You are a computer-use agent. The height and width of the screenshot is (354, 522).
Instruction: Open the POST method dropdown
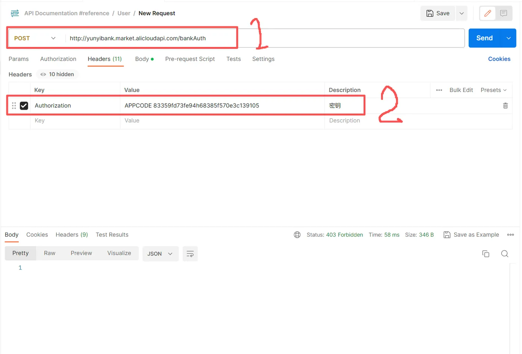[35, 38]
